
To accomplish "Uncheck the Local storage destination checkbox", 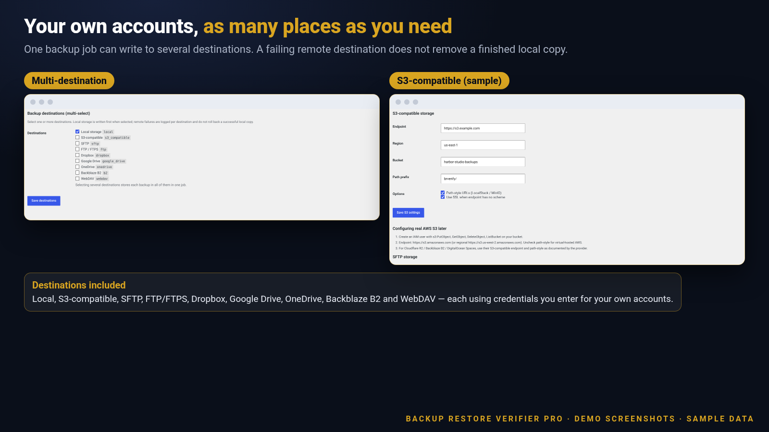I will 77,132.
